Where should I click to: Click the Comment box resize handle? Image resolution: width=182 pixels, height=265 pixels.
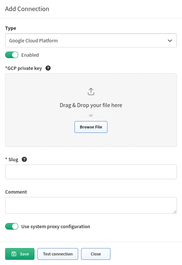click(x=175, y=212)
